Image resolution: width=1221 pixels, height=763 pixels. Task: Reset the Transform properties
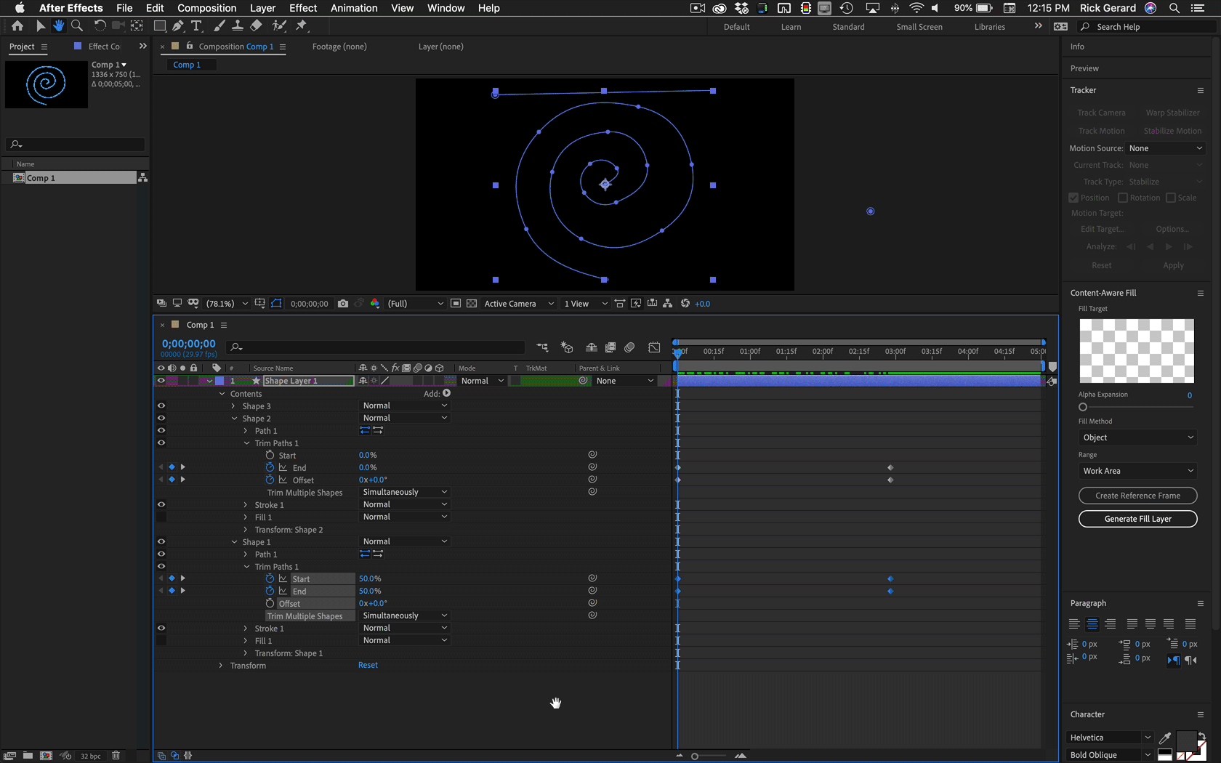368,665
